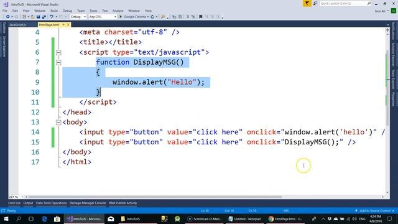Screen dimensions: 398x224
Task: Open the Data Tools Operations tab
Action: pyautogui.click(x=51, y=203)
